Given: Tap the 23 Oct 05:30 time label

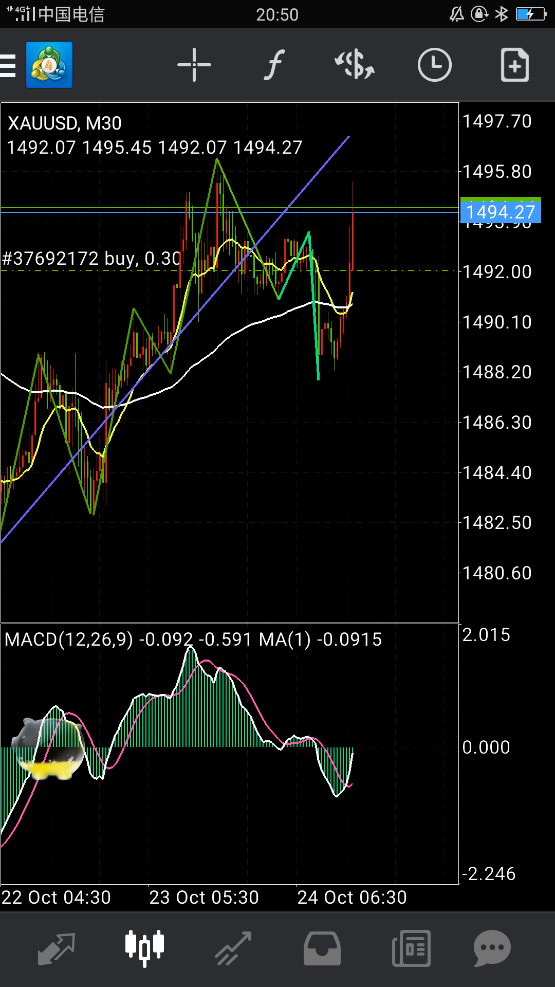Looking at the screenshot, I should 204,898.
